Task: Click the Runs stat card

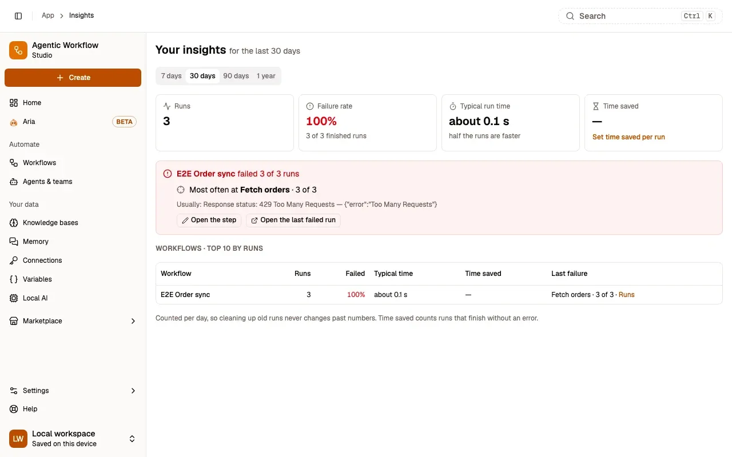Action: (x=225, y=123)
